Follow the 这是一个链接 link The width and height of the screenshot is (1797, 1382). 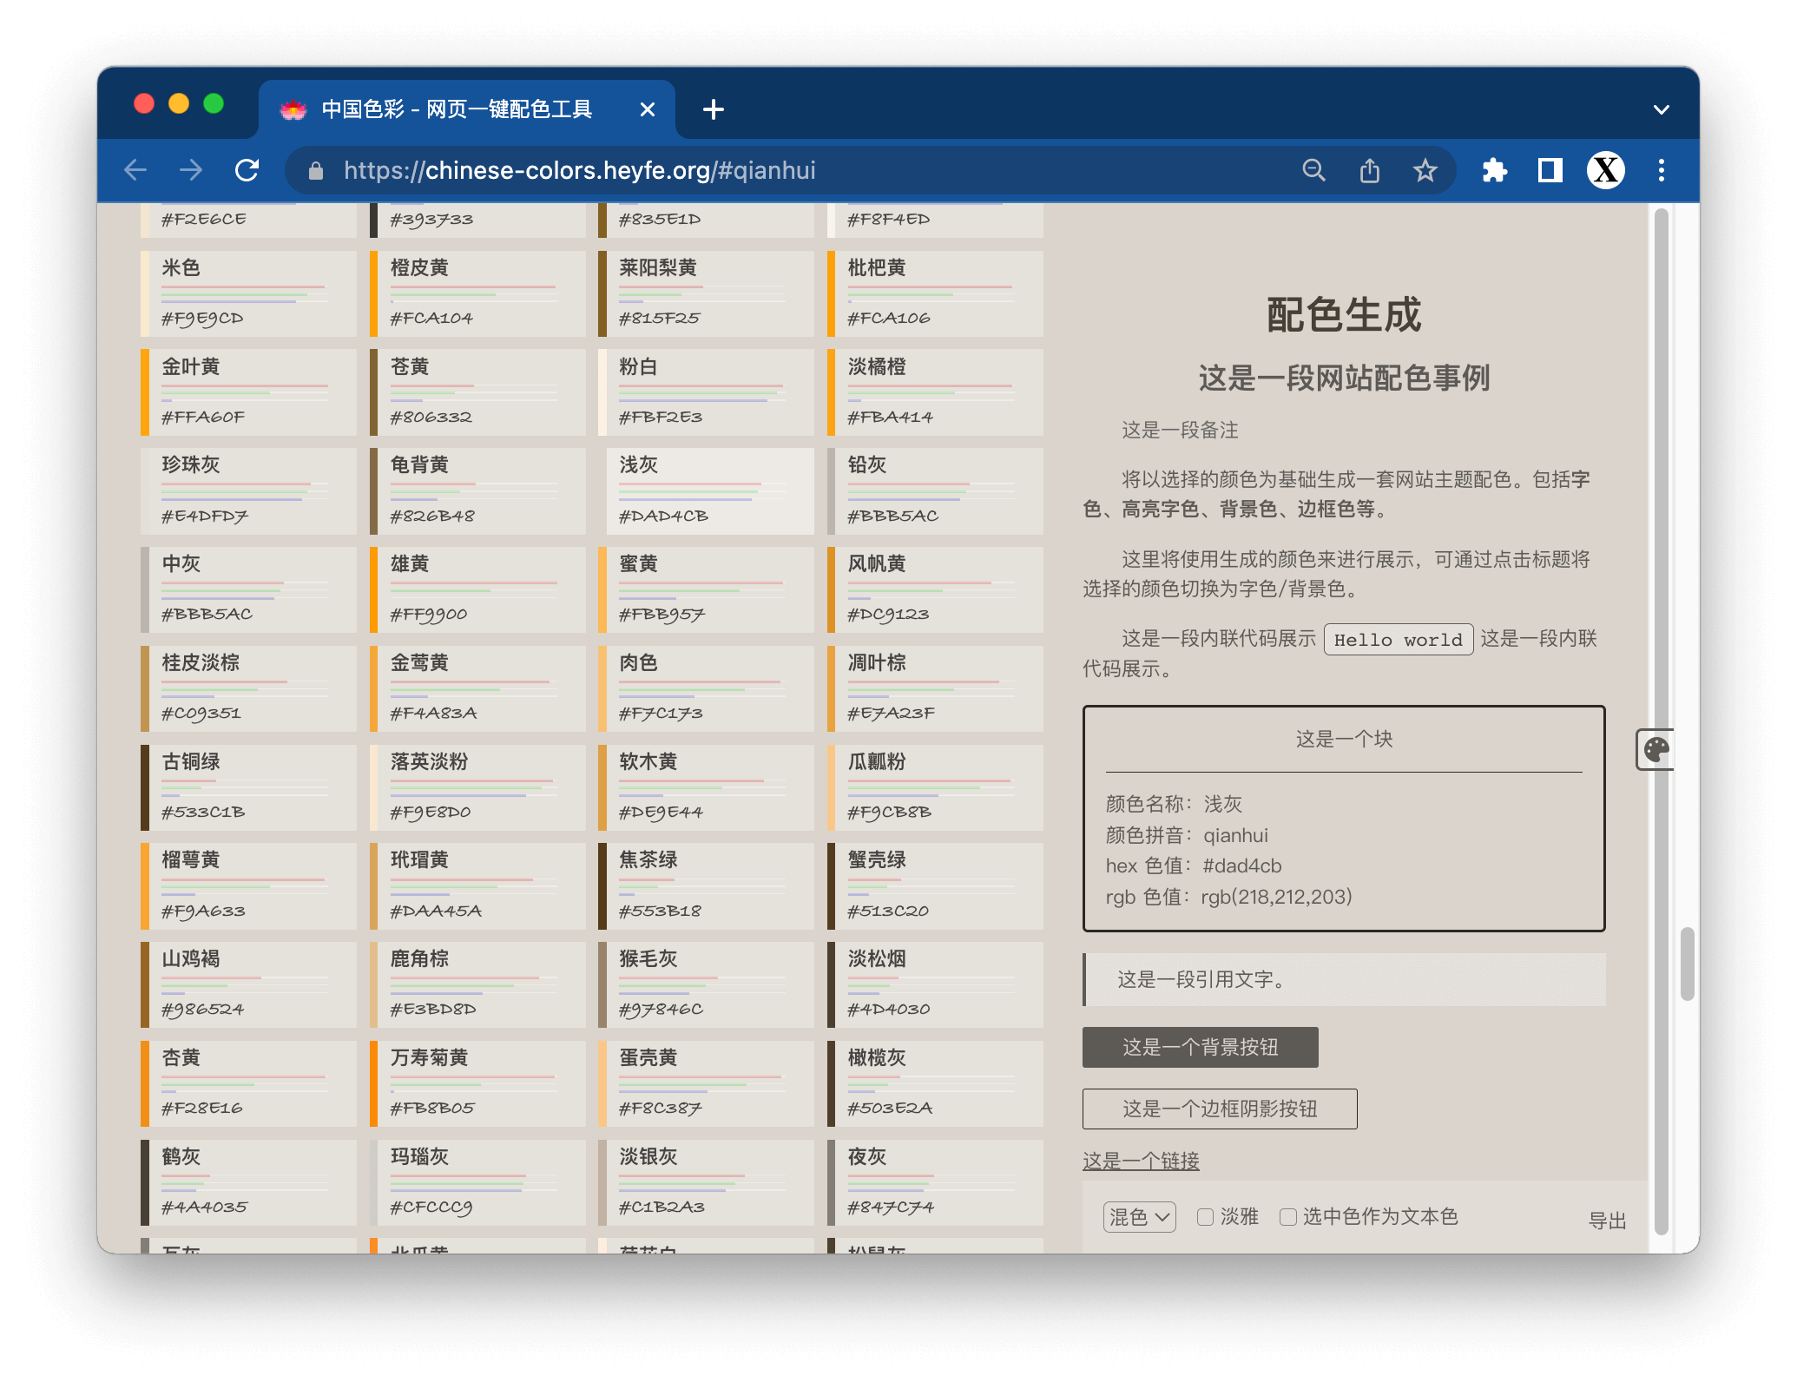tap(1141, 1161)
